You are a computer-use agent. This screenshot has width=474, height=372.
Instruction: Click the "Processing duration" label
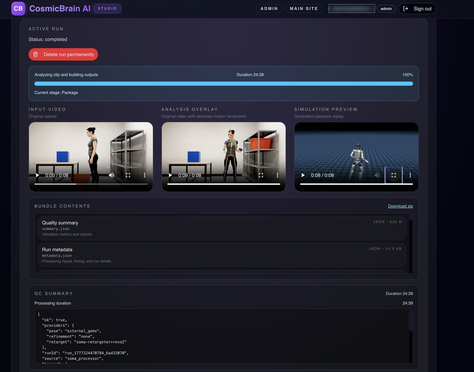[x=52, y=303]
